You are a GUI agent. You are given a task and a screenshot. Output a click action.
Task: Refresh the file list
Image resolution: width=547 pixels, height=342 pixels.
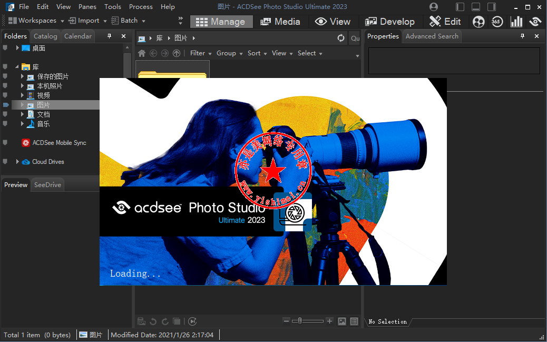click(x=341, y=38)
